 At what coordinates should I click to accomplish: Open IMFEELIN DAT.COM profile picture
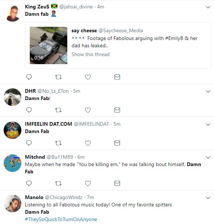pyautogui.click(x=13, y=130)
